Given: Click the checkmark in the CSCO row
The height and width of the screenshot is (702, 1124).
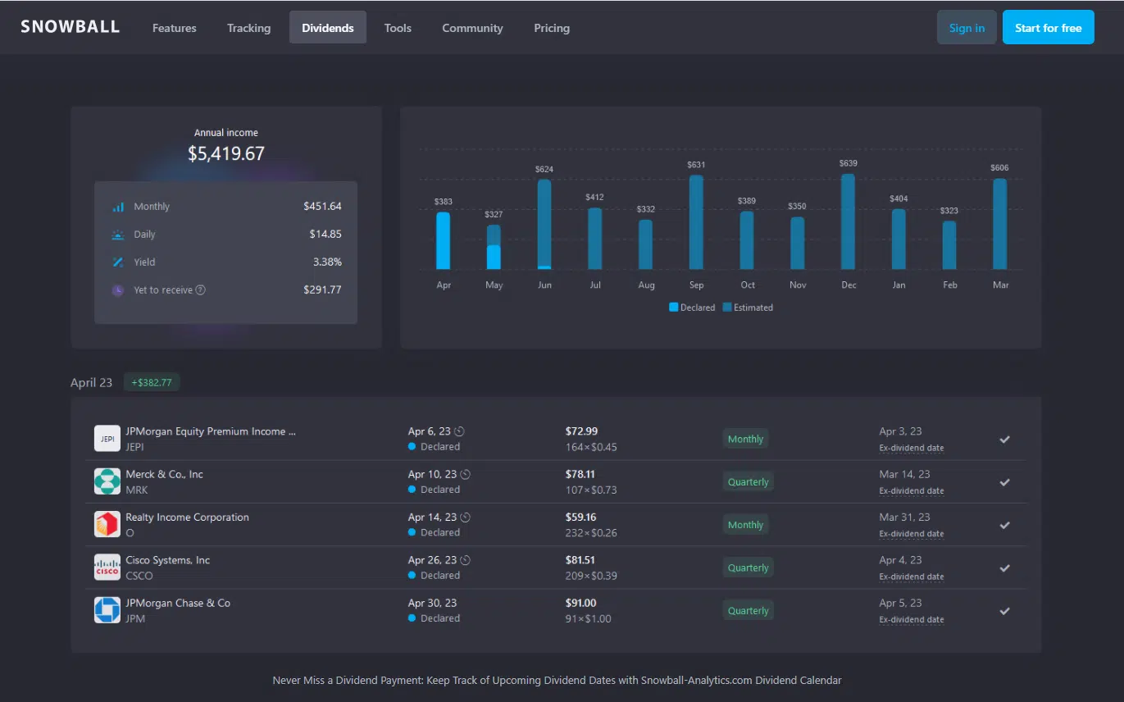Looking at the screenshot, I should coord(1004,568).
